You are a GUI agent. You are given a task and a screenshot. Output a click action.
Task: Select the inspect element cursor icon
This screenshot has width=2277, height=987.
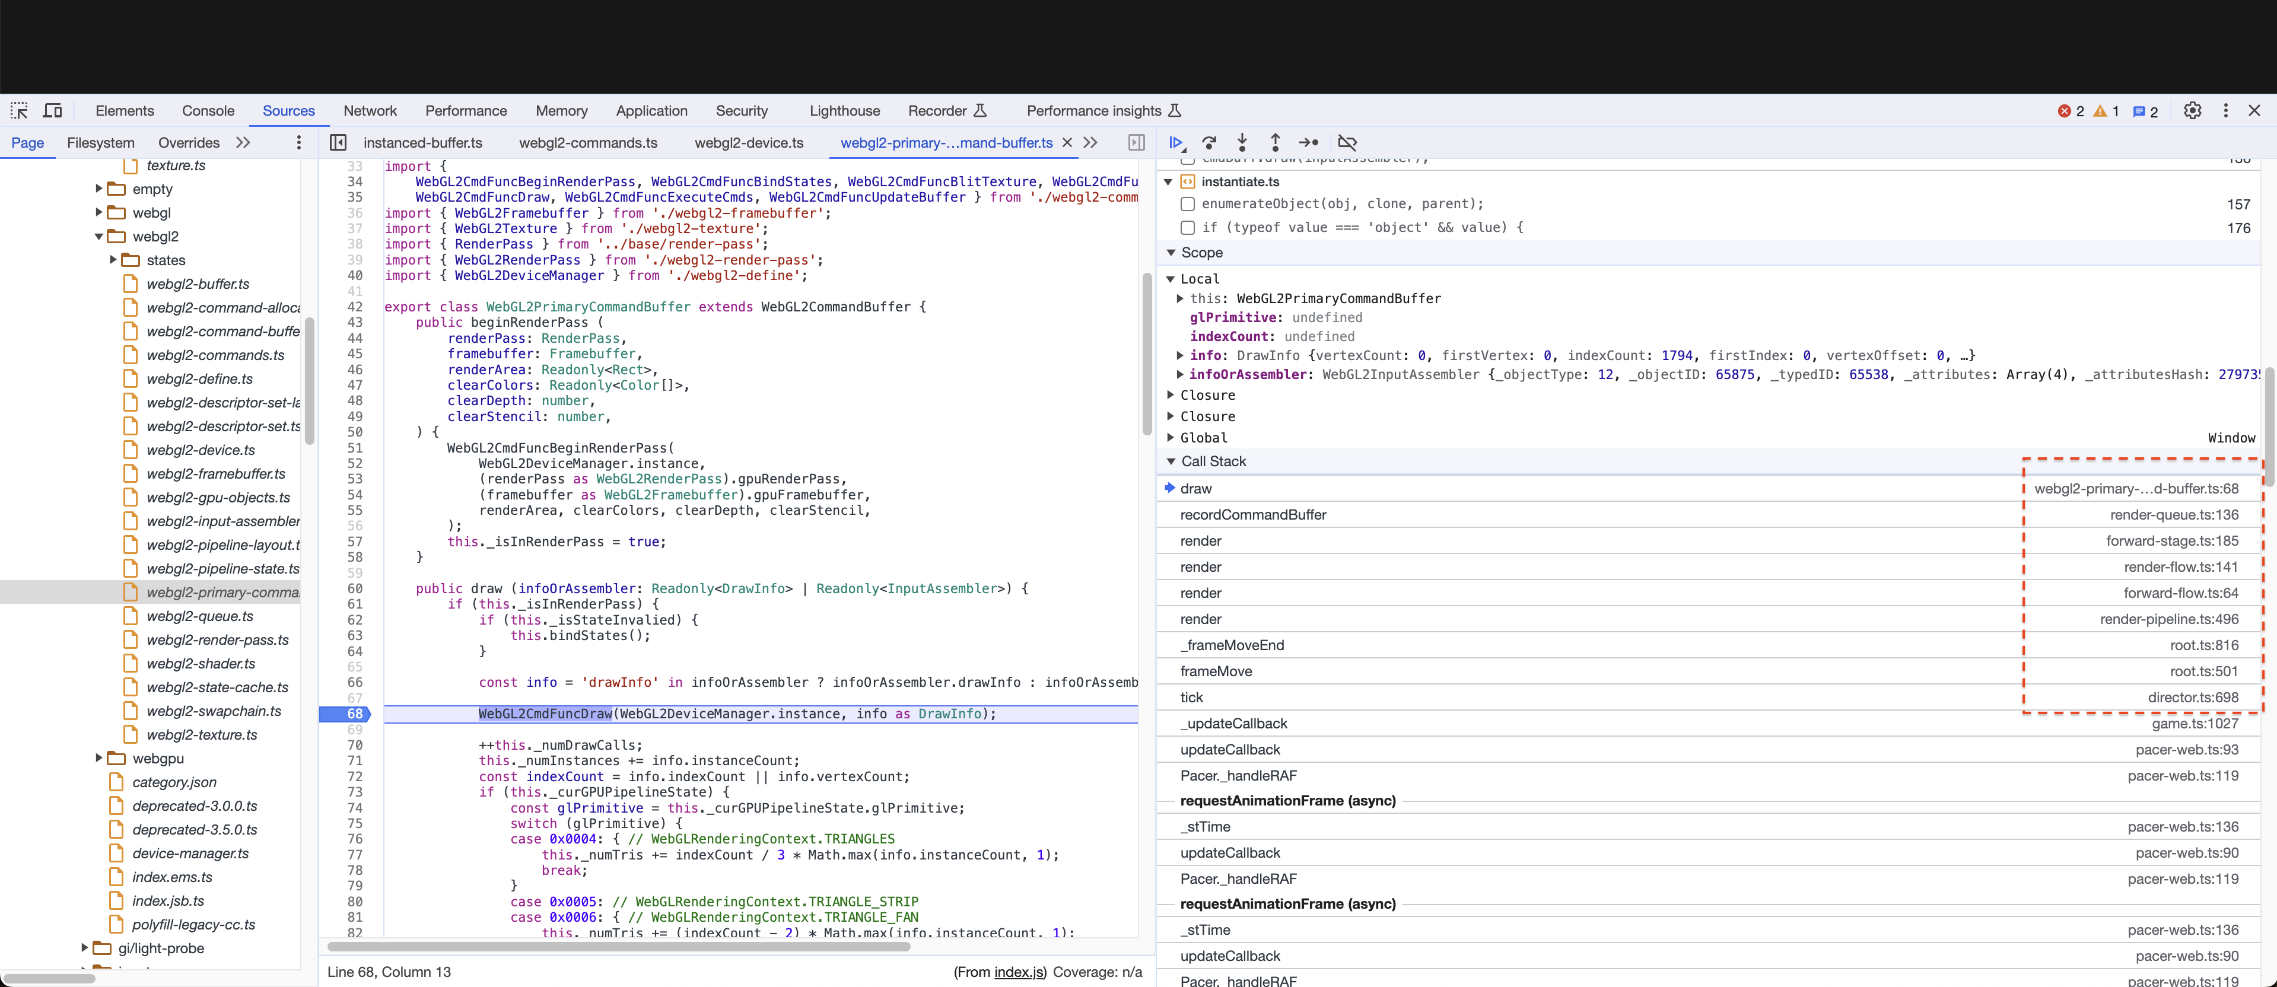pos(20,110)
